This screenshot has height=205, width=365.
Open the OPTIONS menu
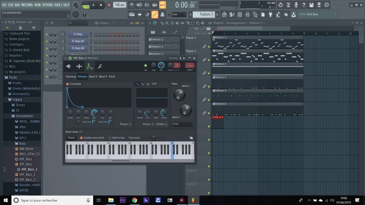(48, 5)
